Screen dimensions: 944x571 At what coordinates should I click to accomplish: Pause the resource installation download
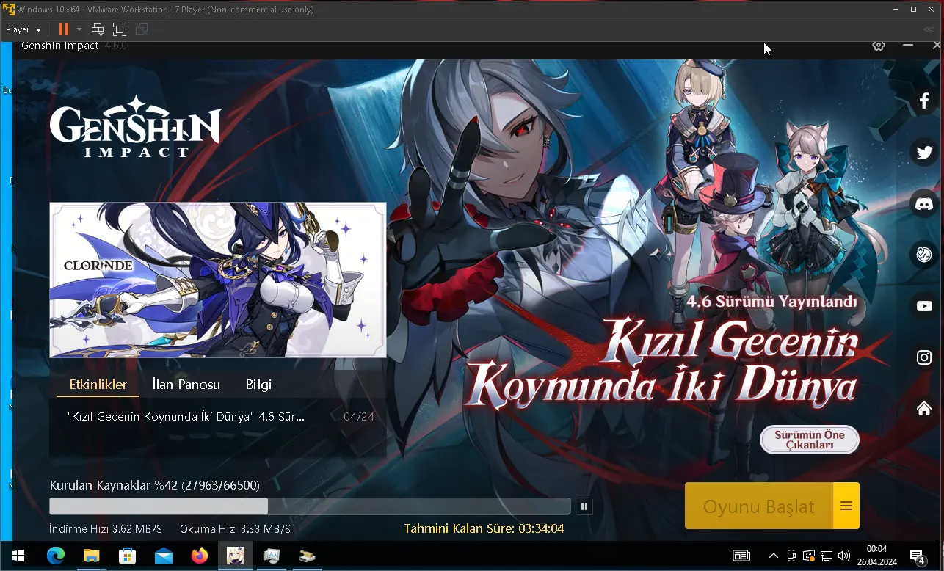tap(584, 506)
